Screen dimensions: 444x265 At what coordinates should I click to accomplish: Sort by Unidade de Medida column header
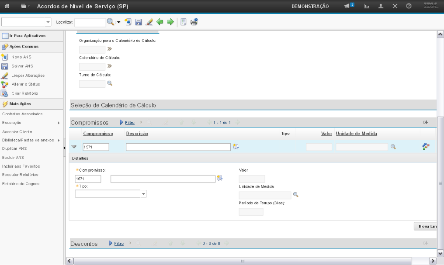point(356,134)
